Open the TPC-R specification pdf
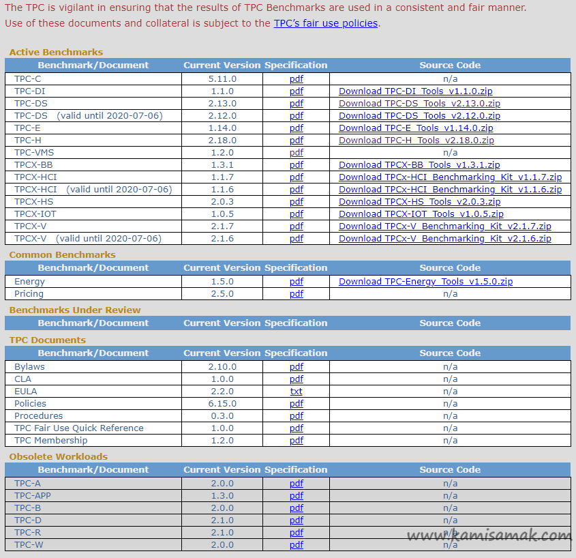576x558 pixels. (296, 533)
